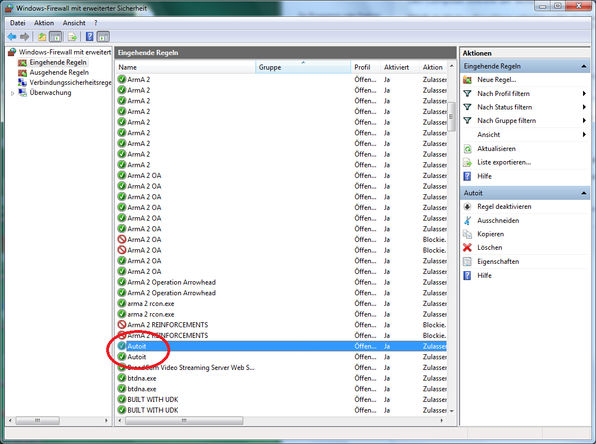Expand the Überwachung tree node
This screenshot has width=596, height=444.
pos(13,93)
